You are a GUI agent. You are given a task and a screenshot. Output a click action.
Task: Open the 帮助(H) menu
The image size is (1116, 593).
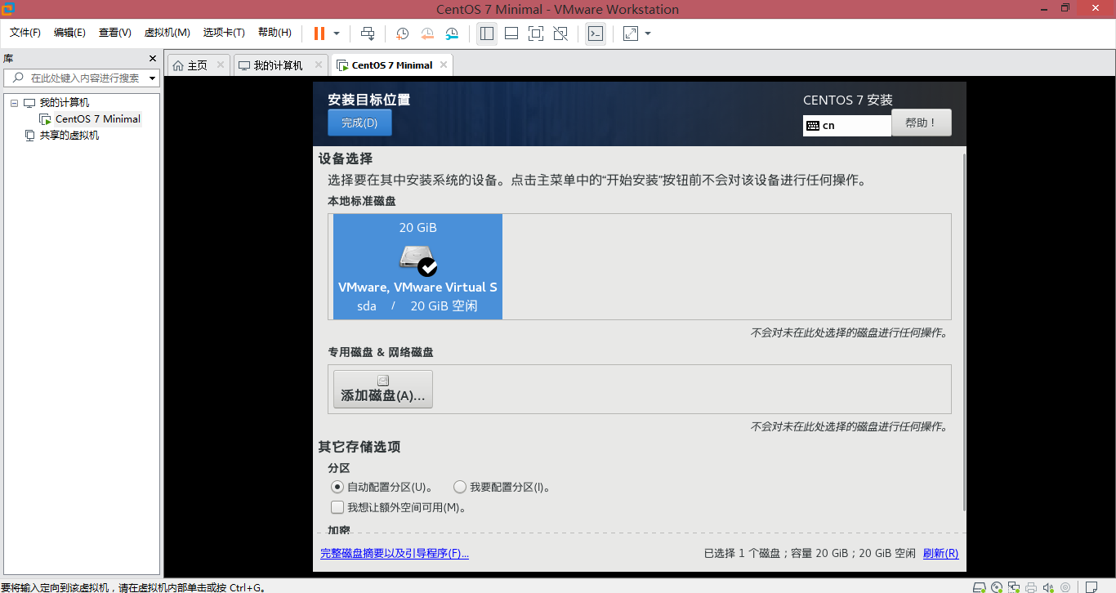pyautogui.click(x=275, y=33)
